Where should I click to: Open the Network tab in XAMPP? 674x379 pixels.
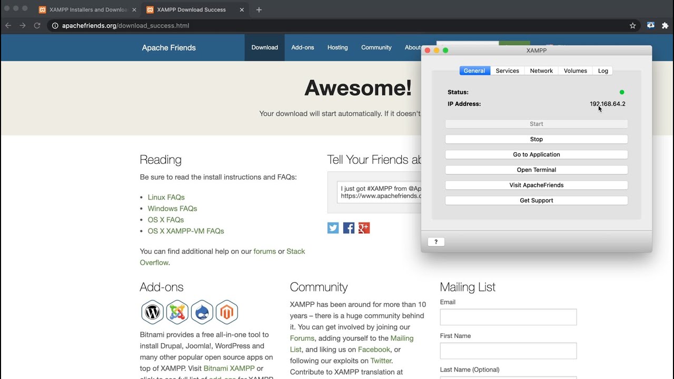coord(541,71)
